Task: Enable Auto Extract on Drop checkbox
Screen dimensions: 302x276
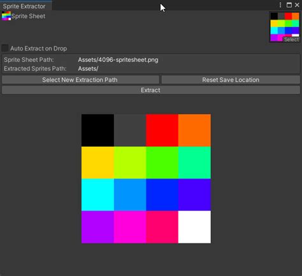Action: pos(5,48)
